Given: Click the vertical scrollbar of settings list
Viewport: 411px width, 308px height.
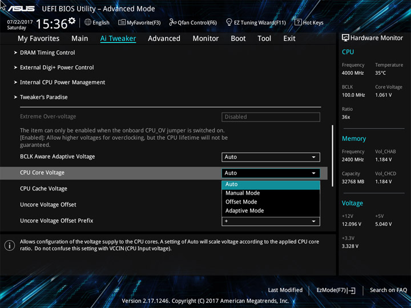Looking at the screenshot, I should click(333, 156).
